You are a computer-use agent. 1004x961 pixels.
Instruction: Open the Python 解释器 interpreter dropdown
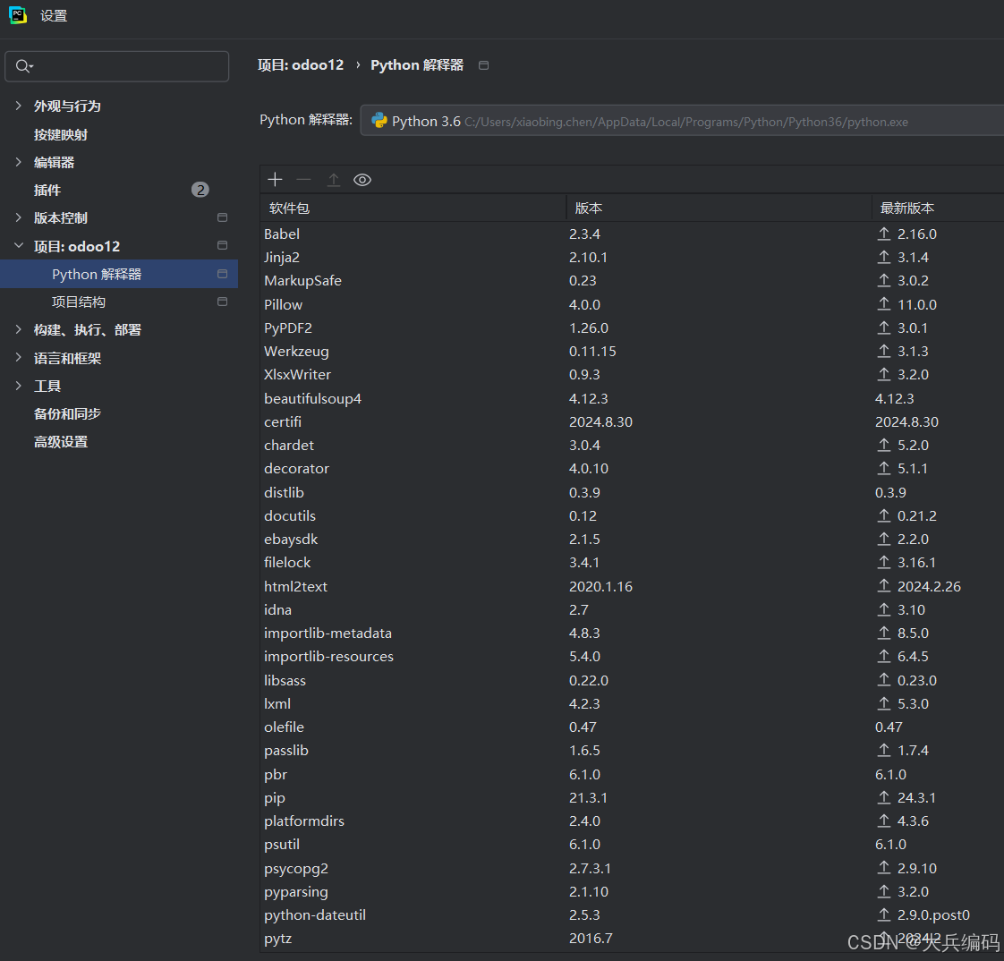click(682, 121)
